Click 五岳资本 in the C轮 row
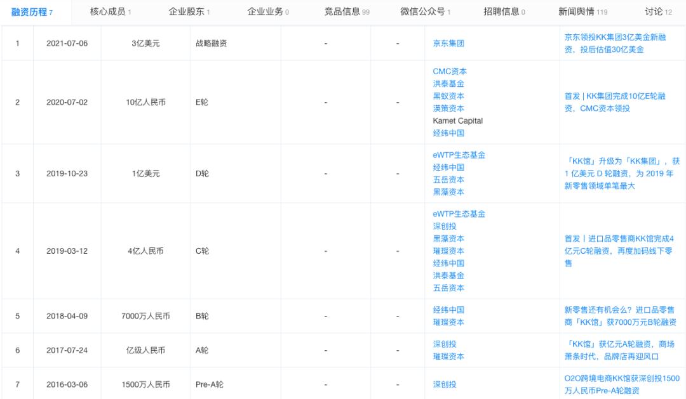The width and height of the screenshot is (686, 399). click(x=448, y=287)
